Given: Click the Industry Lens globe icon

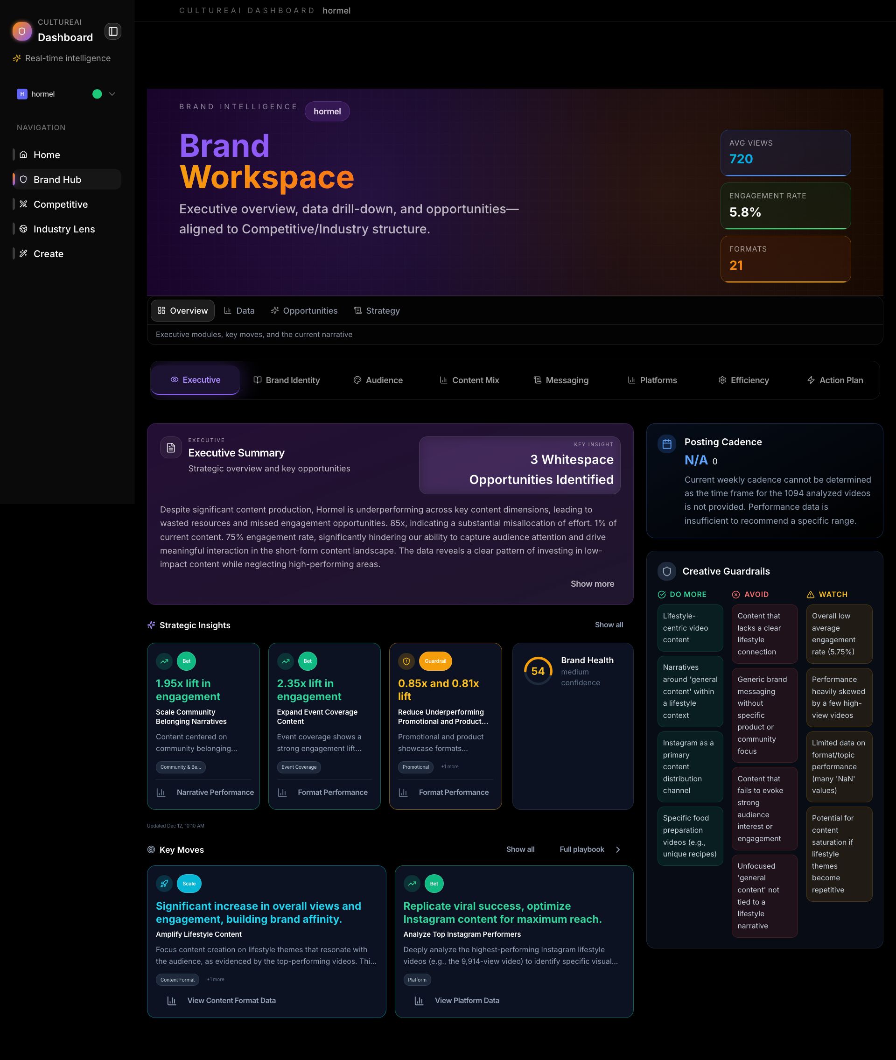Looking at the screenshot, I should tap(23, 229).
